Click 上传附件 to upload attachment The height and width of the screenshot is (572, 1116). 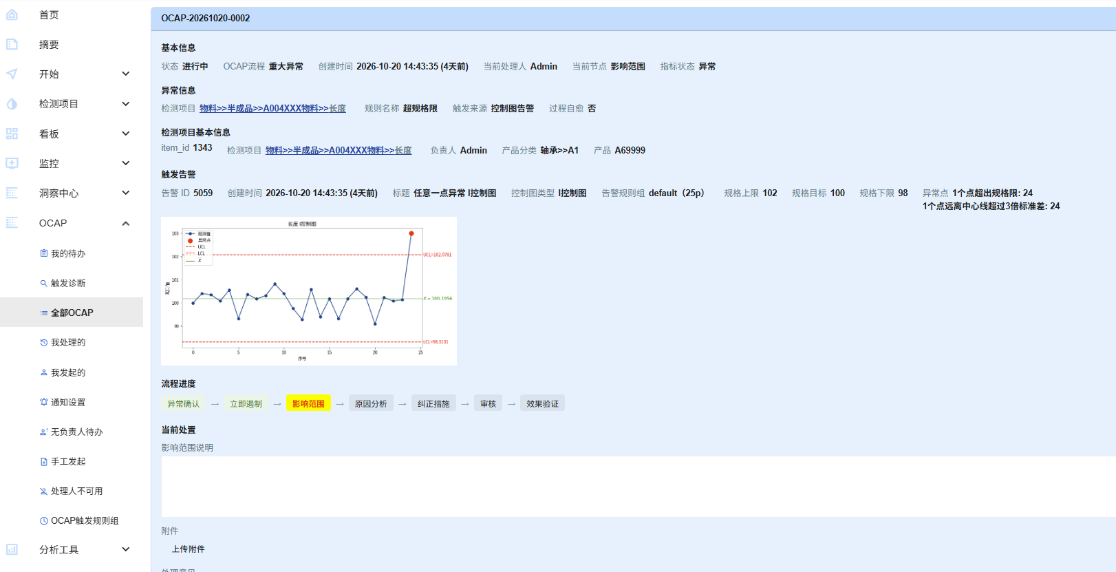188,549
